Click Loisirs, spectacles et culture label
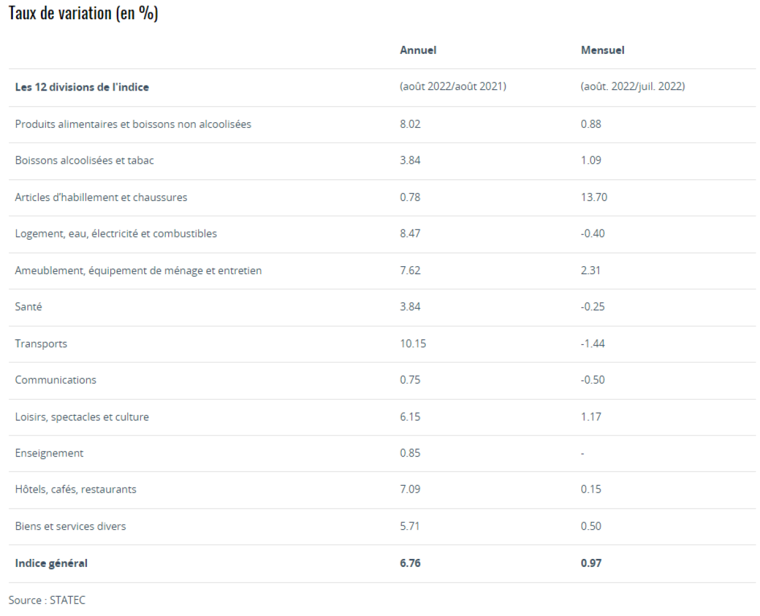This screenshot has height=616, width=760. pos(82,417)
